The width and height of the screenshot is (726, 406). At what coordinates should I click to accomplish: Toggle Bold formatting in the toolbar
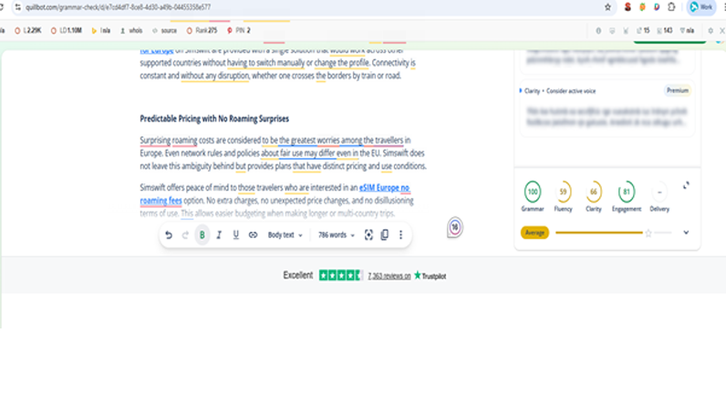coord(202,235)
